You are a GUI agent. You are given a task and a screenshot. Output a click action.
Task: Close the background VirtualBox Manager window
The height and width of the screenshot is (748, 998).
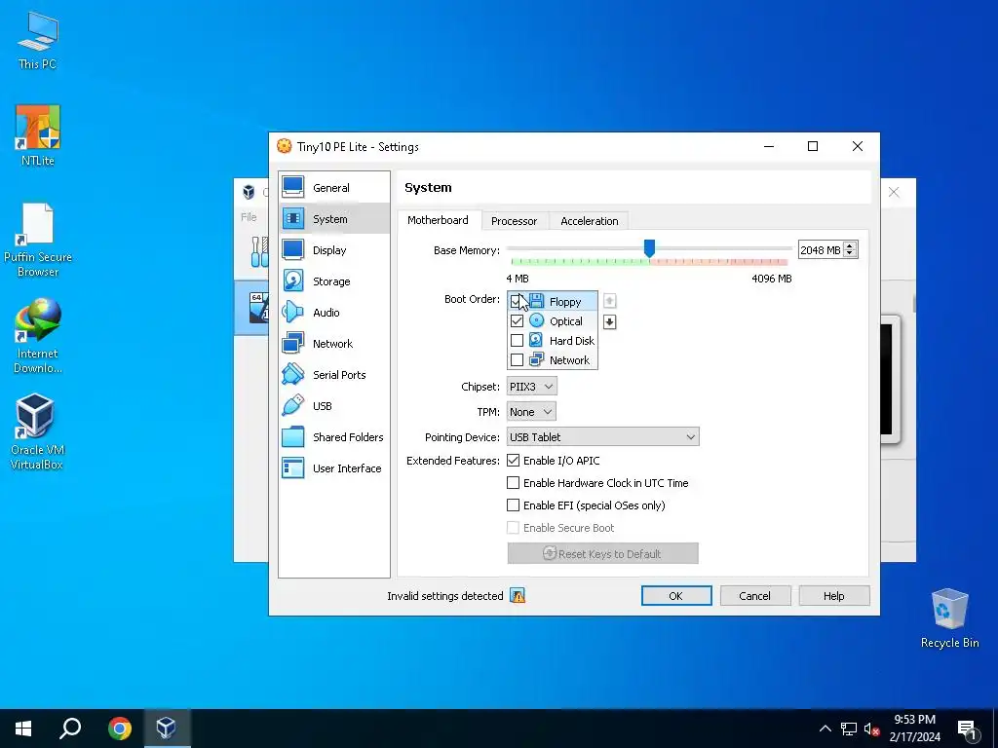coord(894,192)
